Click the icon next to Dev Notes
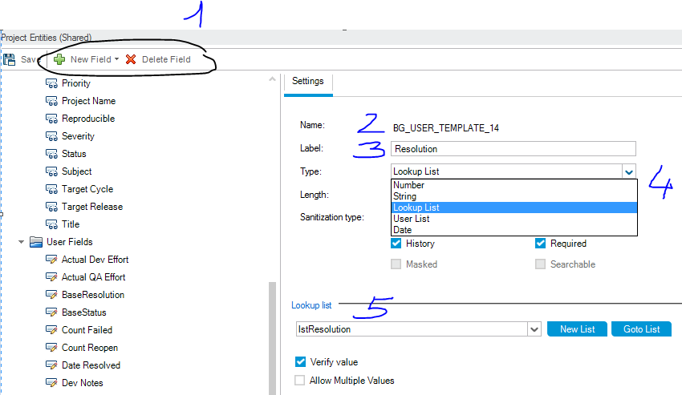 tap(52, 383)
